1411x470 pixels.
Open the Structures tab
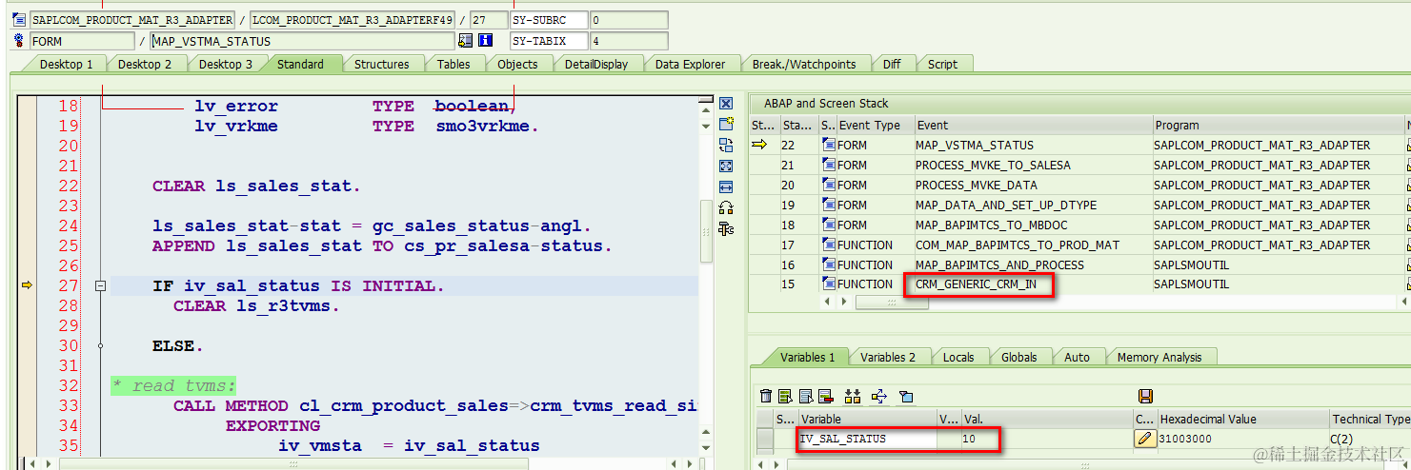point(381,64)
